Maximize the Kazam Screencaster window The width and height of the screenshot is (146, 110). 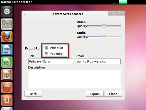click(x=116, y=14)
